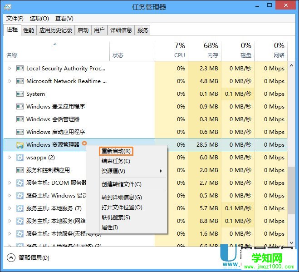
Task: Click the Windows 资源管理器 folder icon
Action: click(20, 145)
